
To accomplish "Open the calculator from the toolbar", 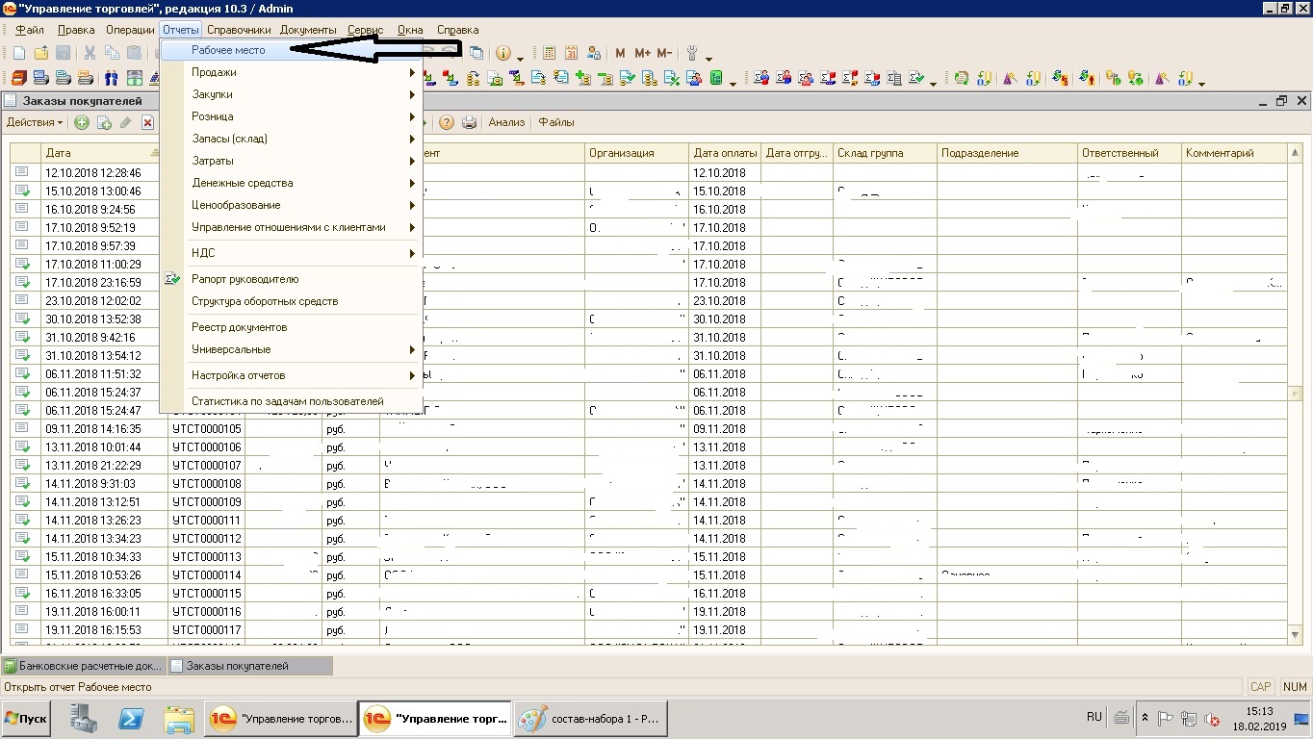I will 550,53.
